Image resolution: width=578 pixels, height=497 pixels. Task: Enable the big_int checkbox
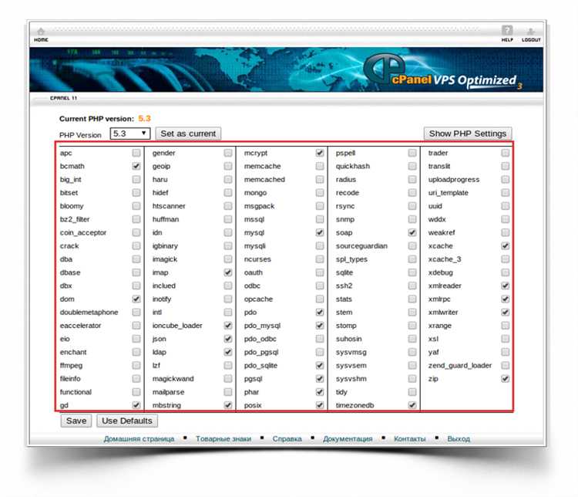(x=136, y=180)
